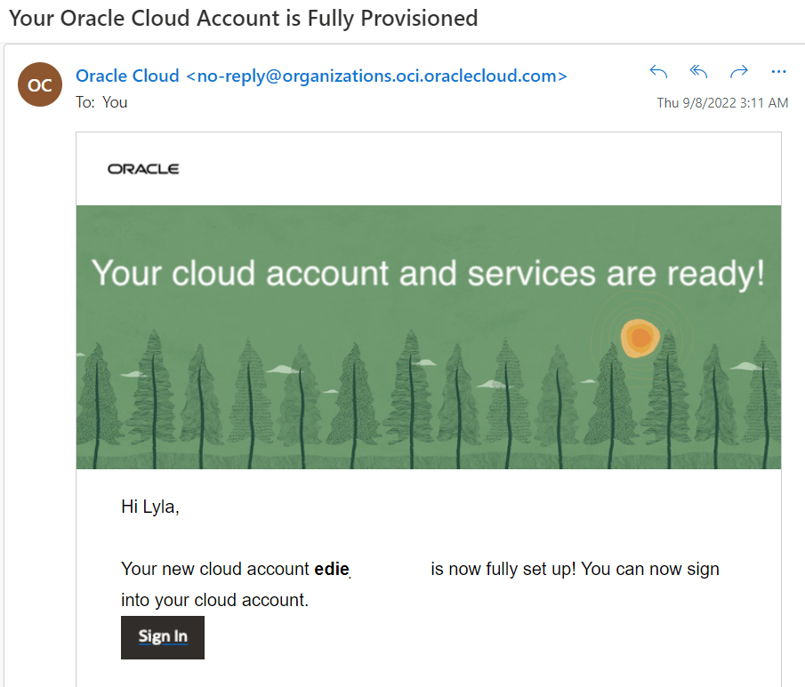This screenshot has height=687, width=805.
Task: Click the "Hi Lyla," greeting text
Action: [150, 507]
